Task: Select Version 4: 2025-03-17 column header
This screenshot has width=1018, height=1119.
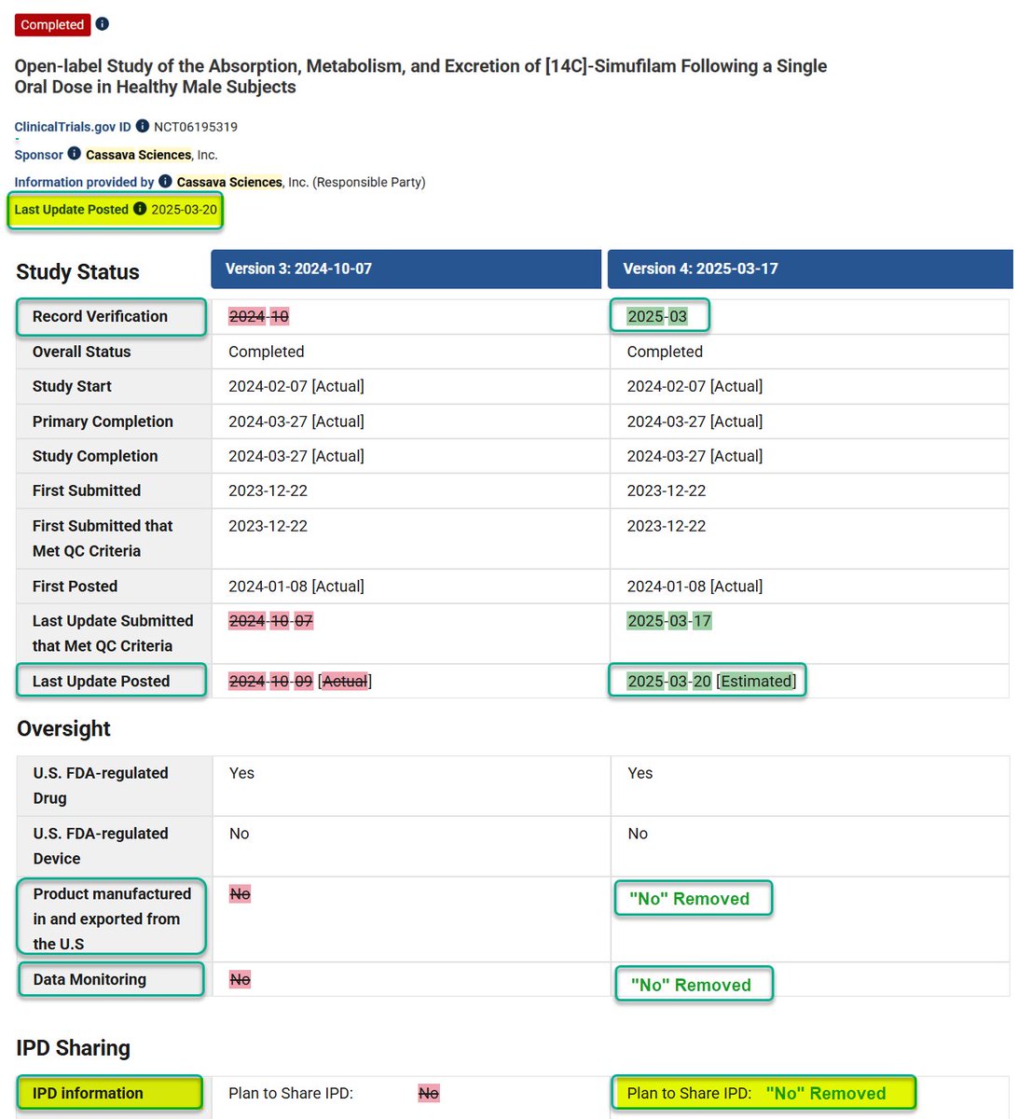Action: pyautogui.click(x=810, y=269)
